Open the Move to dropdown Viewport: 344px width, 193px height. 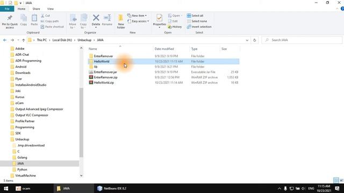[x=73, y=21]
